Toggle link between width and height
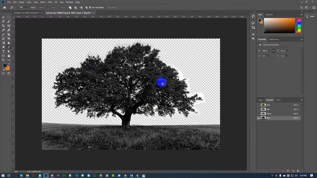Viewport: 317px width, 178px height. (273, 50)
